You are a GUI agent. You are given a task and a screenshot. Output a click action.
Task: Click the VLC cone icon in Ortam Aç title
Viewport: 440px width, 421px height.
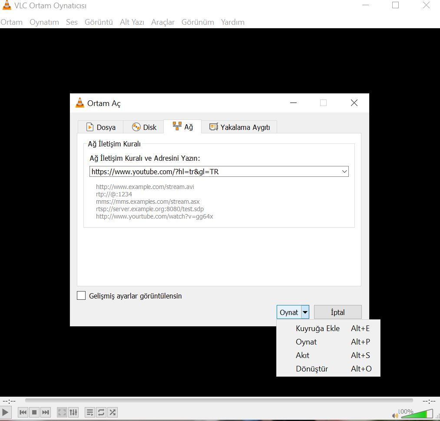click(80, 103)
